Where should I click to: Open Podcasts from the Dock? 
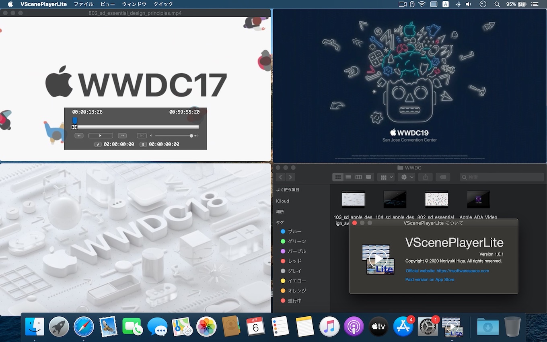[x=354, y=327]
